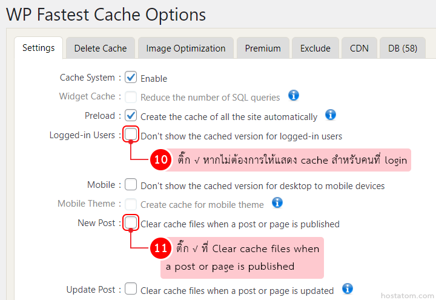Open the CDN tab
436x300 pixels.
pos(359,48)
